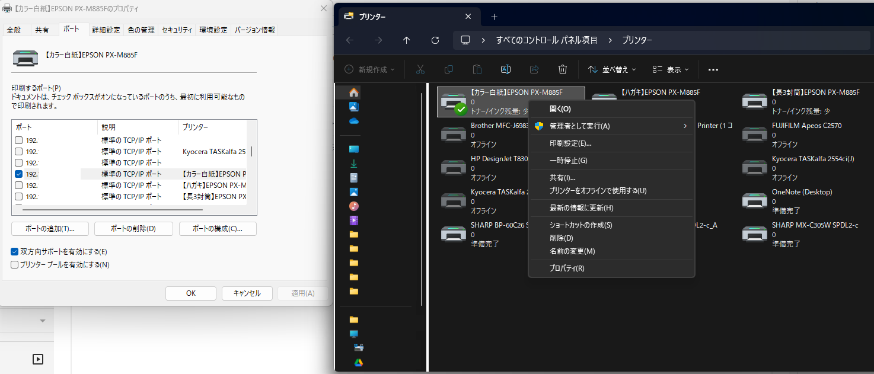Go back with the left arrow
Viewport: 874px width, 374px height.
point(350,40)
